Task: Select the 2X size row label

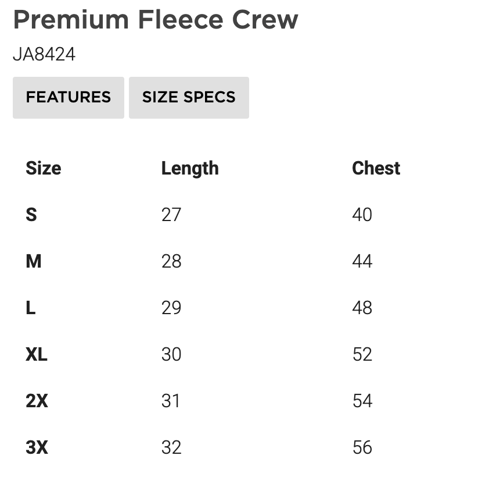Action: 37,401
